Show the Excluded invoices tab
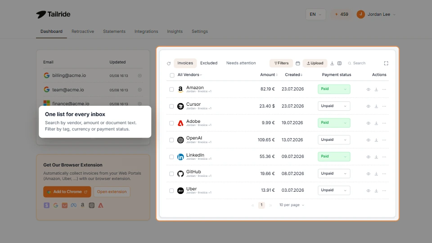The height and width of the screenshot is (243, 432). coord(209,63)
